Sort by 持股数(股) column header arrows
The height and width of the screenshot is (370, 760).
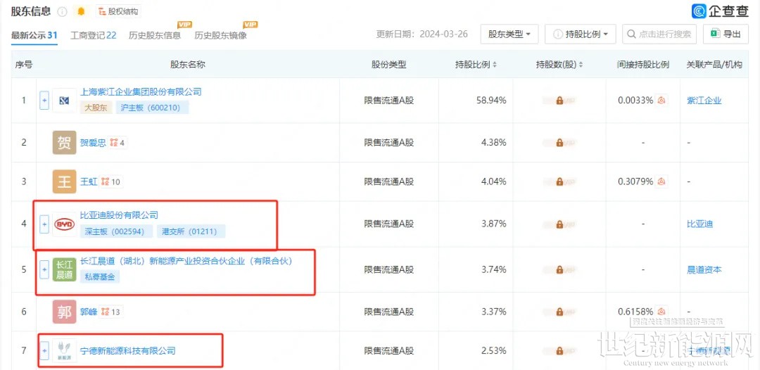coord(580,65)
